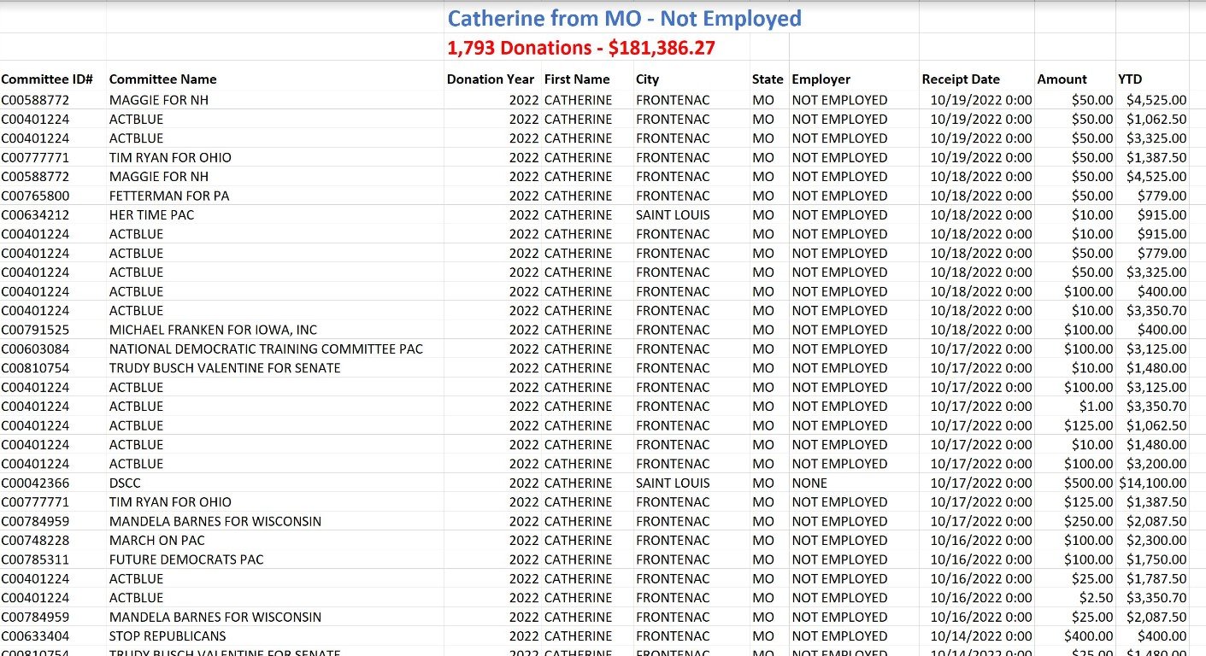Click the First Name column header
Image resolution: width=1206 pixels, height=656 pixels.
coord(577,79)
